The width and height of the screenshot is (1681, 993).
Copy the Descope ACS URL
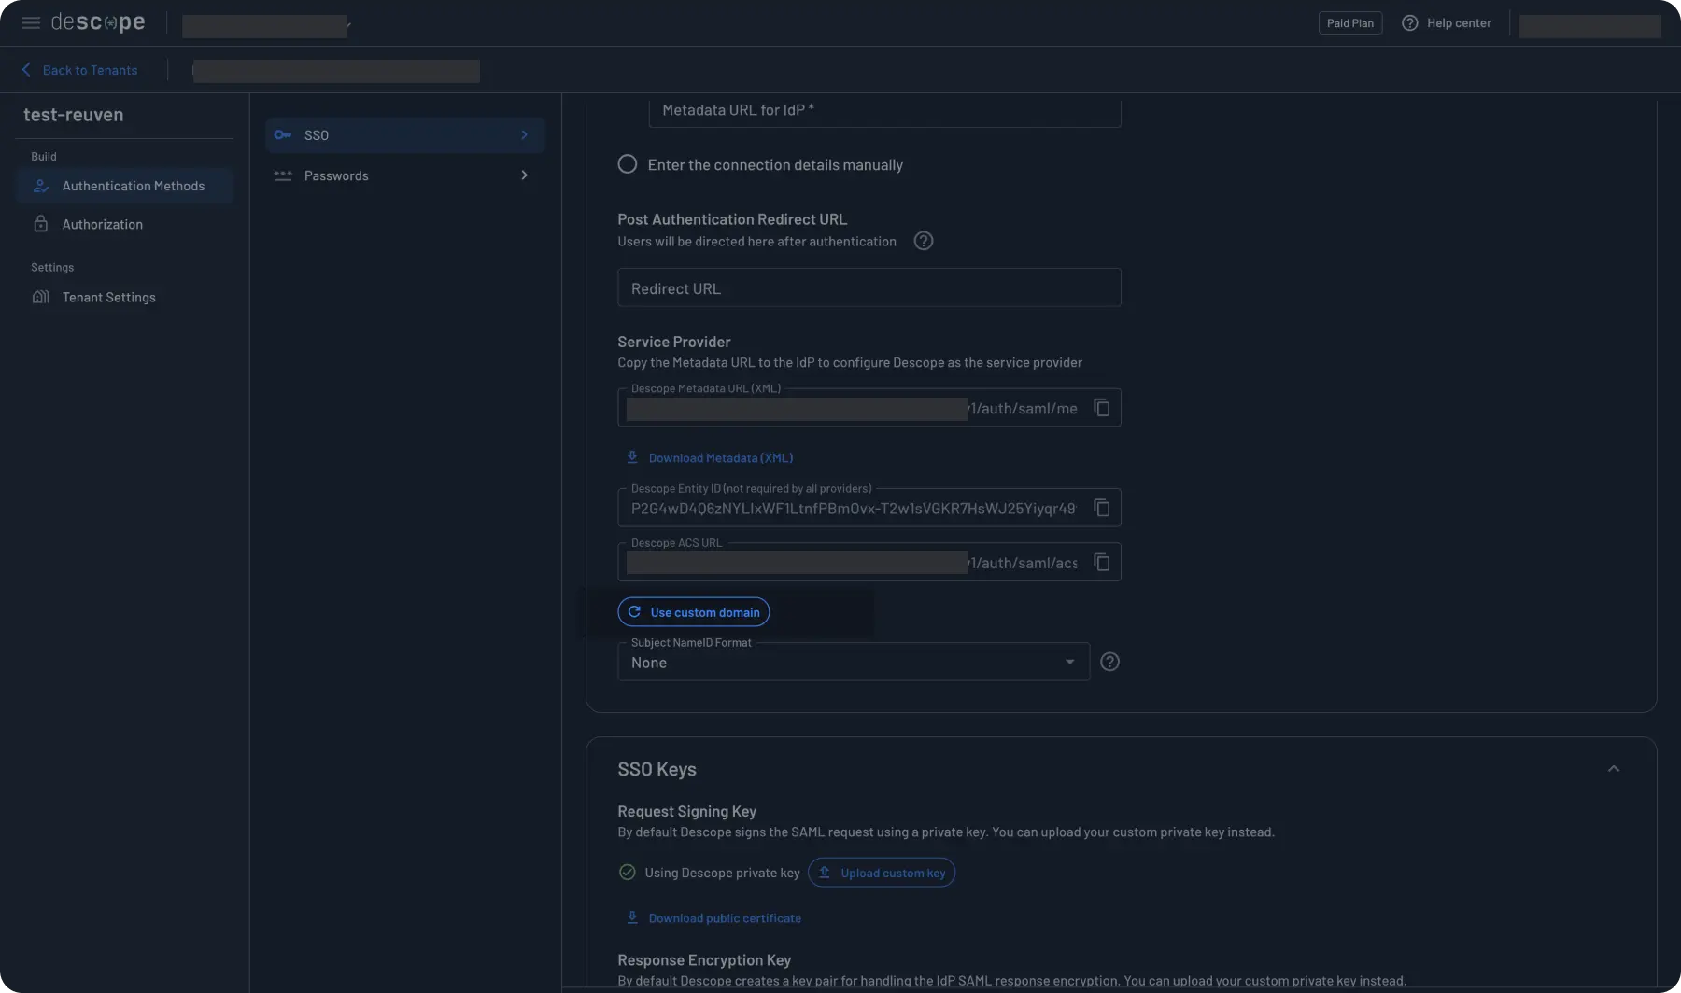[x=1101, y=561]
